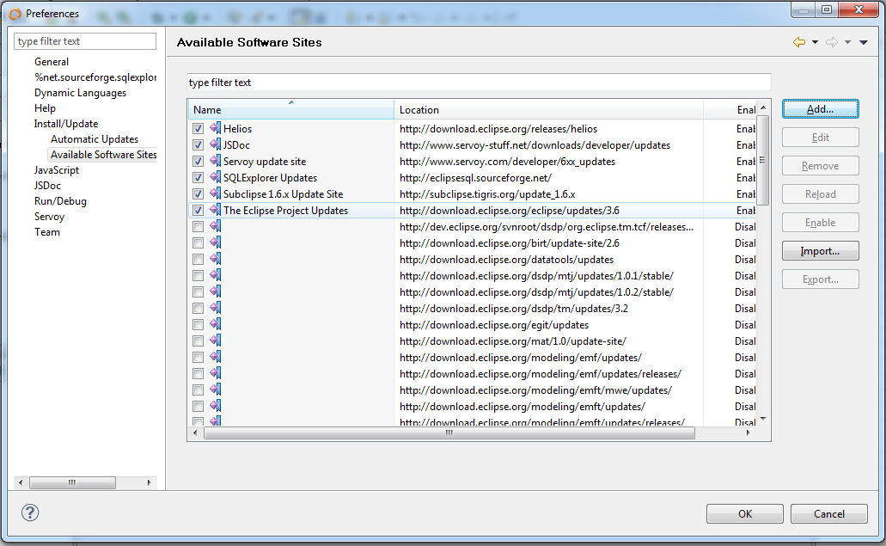Select JSDoc in the preferences tree

[47, 186]
